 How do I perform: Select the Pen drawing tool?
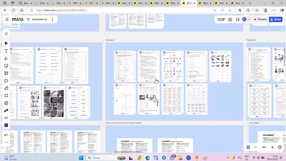pyautogui.click(x=6, y=59)
